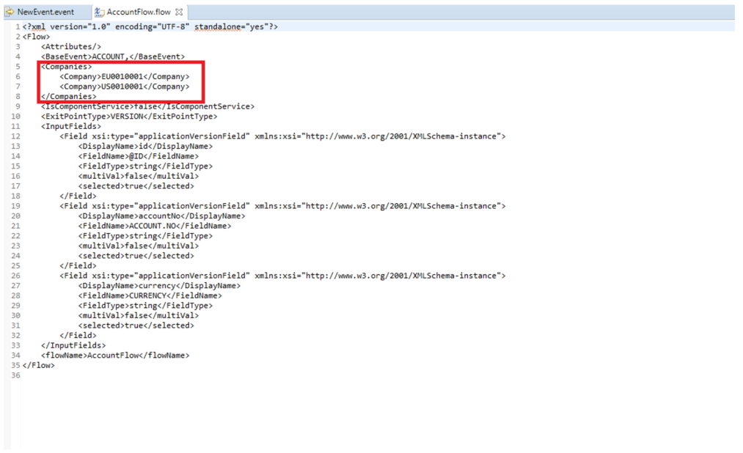Click line number 5 beside Companies tag
The image size is (743, 453).
[x=16, y=67]
